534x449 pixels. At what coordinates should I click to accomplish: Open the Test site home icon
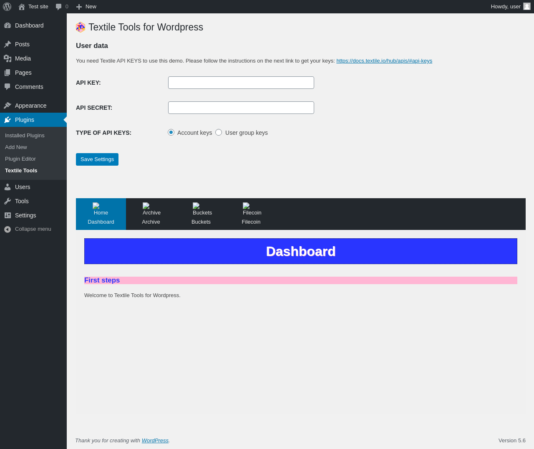click(x=22, y=7)
